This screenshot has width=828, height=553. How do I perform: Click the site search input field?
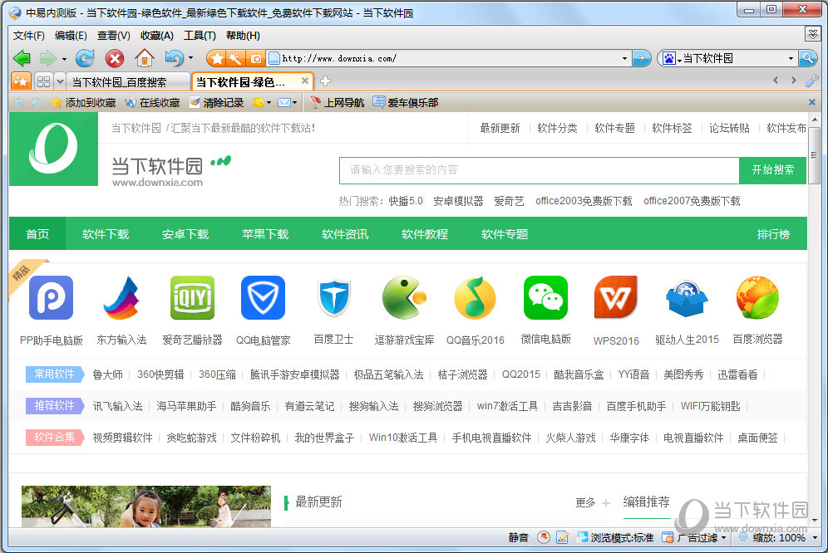(540, 170)
